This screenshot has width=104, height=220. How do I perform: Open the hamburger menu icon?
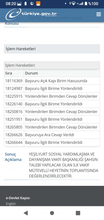(x=99, y=14)
